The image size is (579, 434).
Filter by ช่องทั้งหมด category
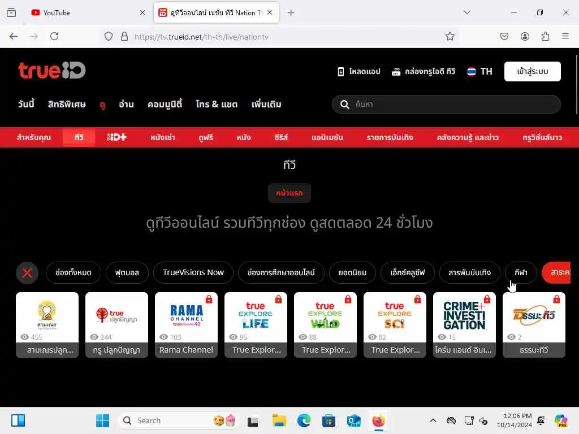73,273
